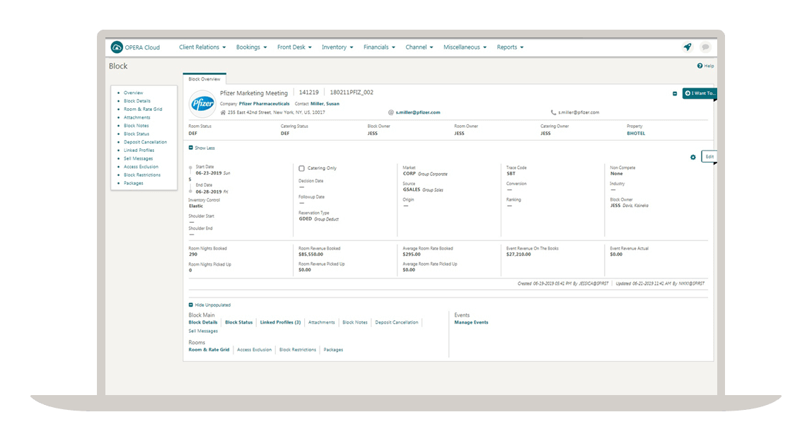The height and width of the screenshot is (441, 812).
Task: Collapse the block header with minus icon
Action: pos(675,93)
